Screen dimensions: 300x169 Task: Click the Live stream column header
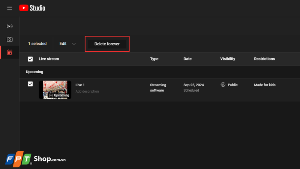click(x=49, y=59)
